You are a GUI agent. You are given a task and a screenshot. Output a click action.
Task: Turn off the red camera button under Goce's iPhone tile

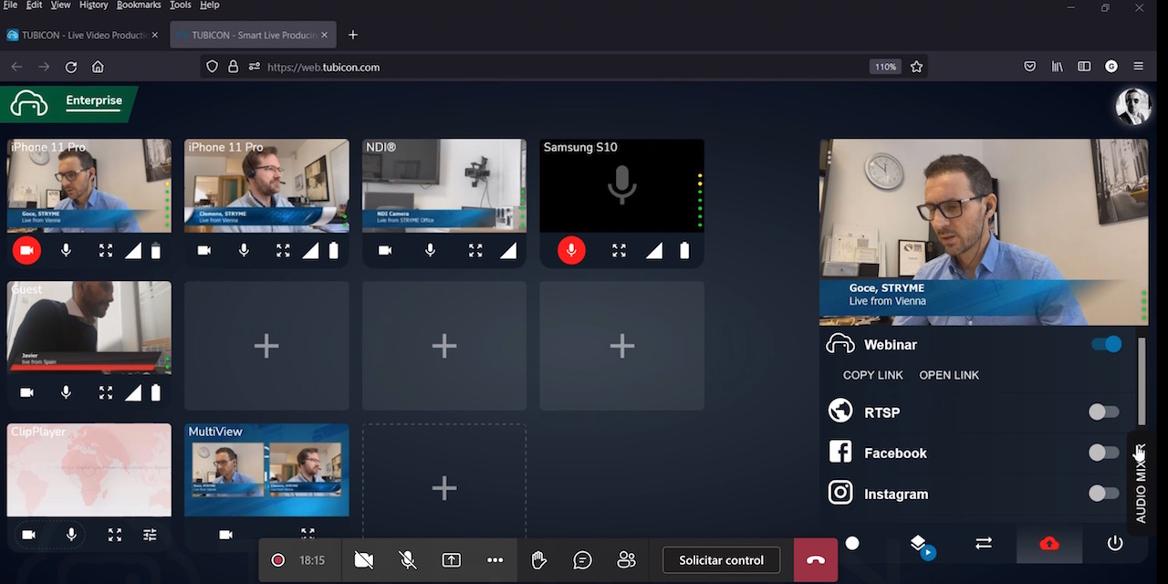(26, 250)
